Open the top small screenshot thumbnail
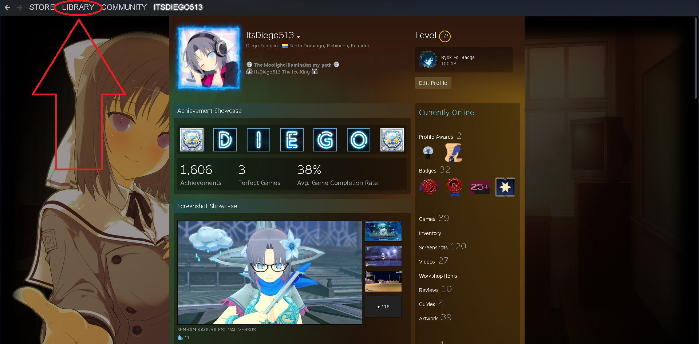The image size is (699, 344). click(x=383, y=231)
